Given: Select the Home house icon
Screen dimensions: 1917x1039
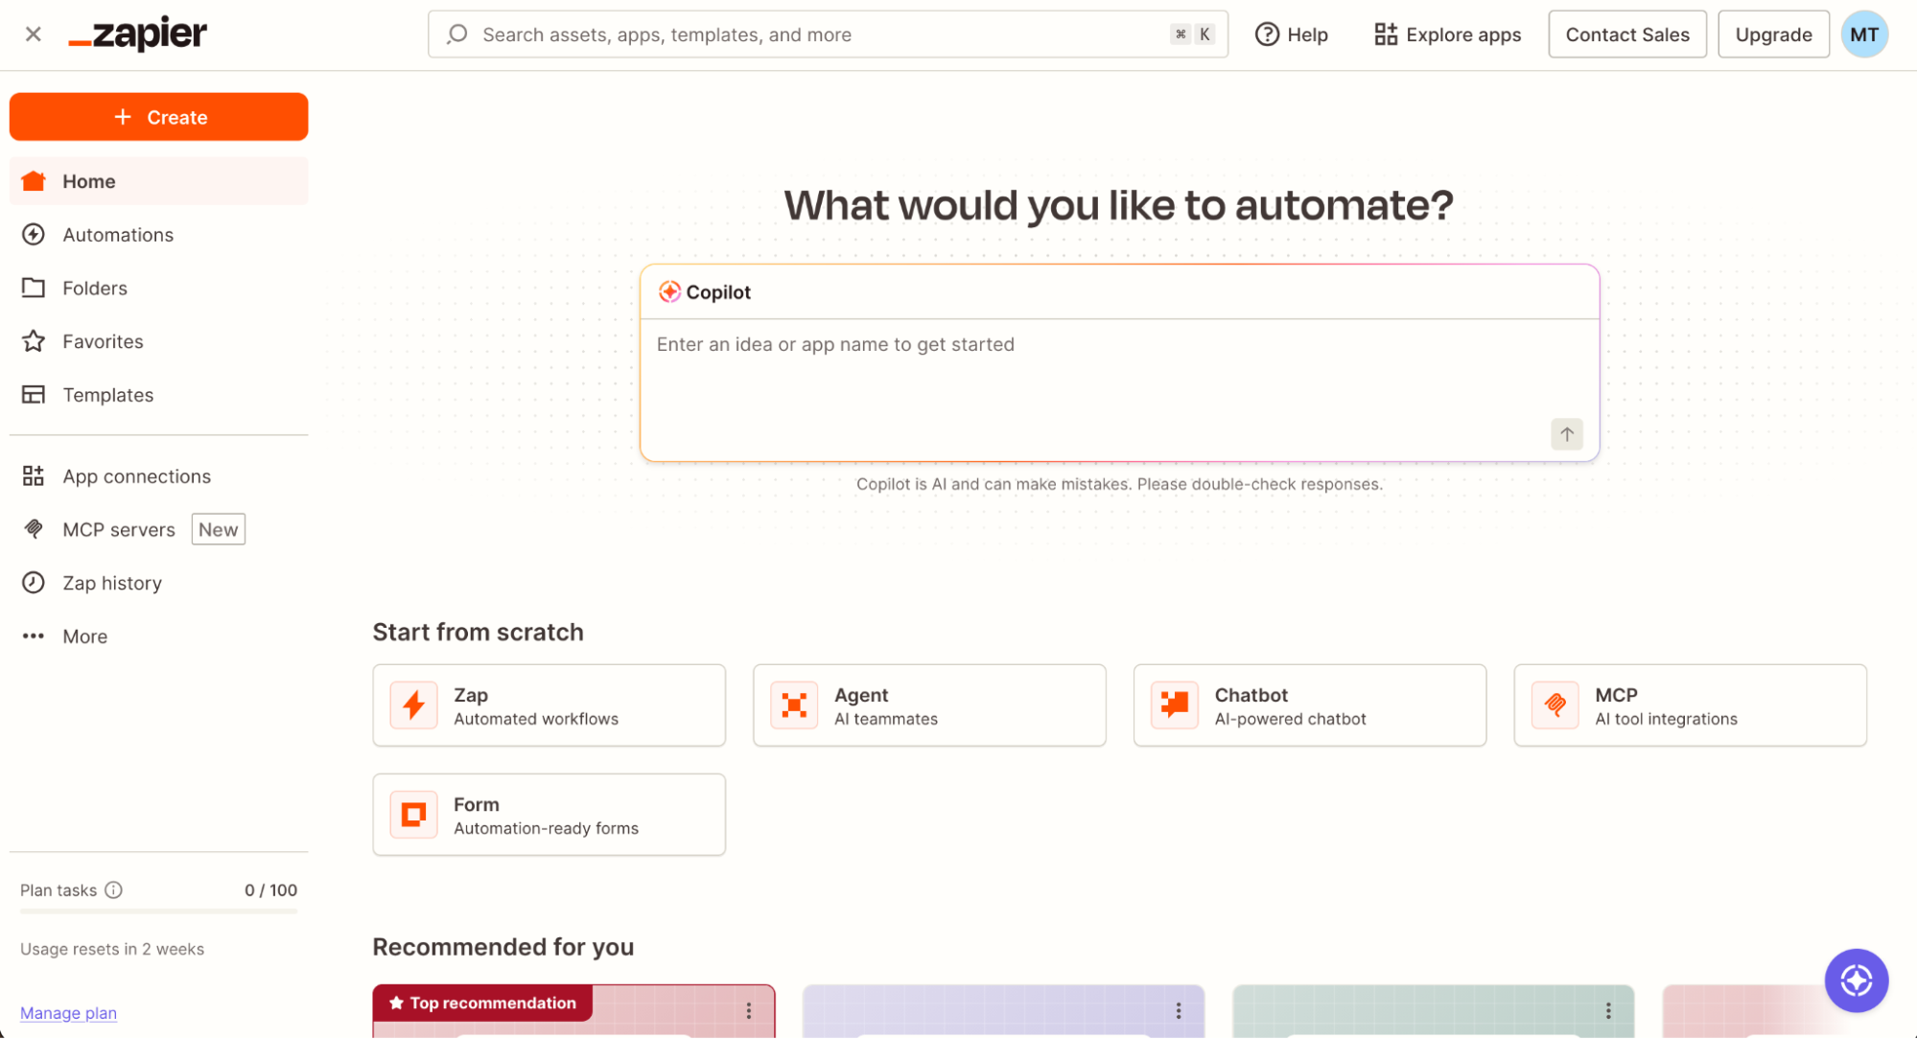Looking at the screenshot, I should [x=34, y=181].
